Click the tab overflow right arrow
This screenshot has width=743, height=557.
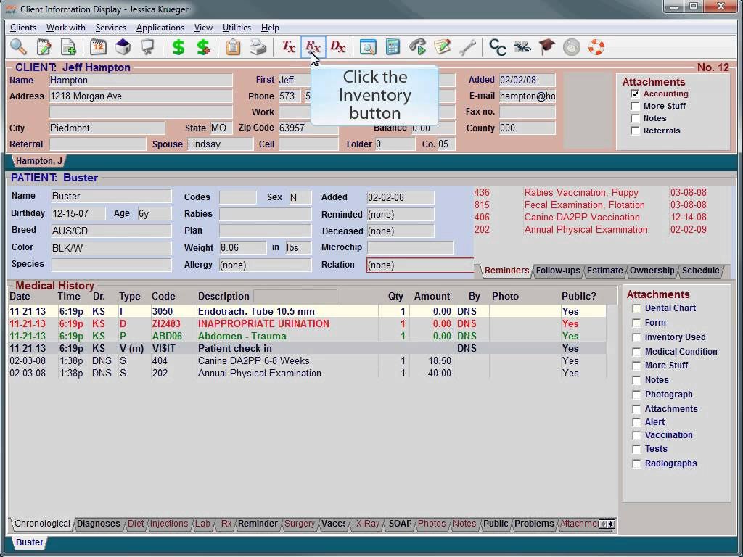tap(610, 524)
